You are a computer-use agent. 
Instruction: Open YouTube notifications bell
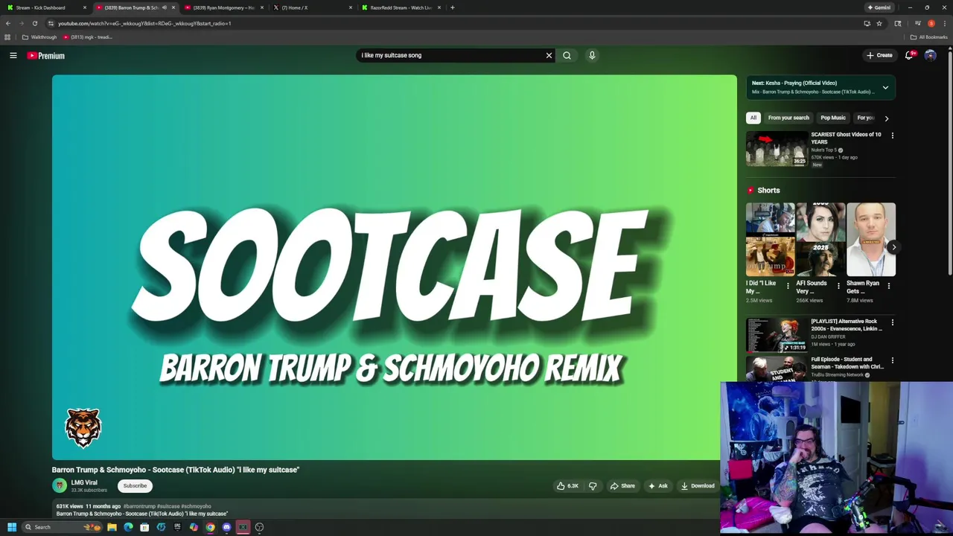tap(909, 55)
